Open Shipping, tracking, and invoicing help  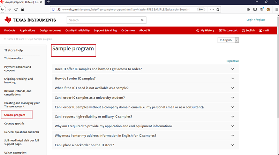pos(18,81)
